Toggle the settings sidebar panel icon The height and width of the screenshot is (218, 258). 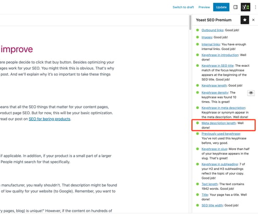click(x=236, y=7)
